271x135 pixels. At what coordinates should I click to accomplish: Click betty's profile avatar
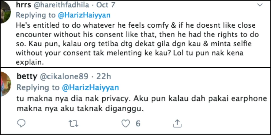pos(6,84)
